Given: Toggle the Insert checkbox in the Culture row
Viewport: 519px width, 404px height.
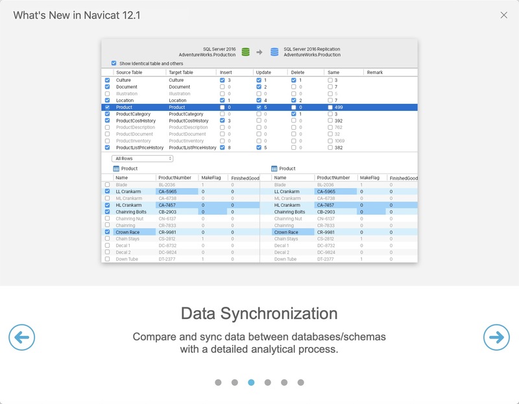Looking at the screenshot, I should pyautogui.click(x=222, y=80).
